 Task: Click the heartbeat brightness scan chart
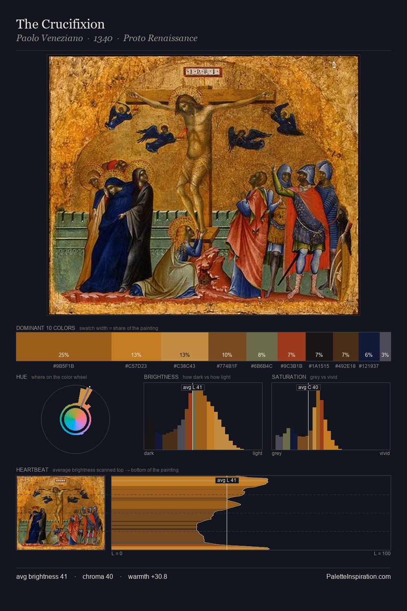(x=251, y=513)
